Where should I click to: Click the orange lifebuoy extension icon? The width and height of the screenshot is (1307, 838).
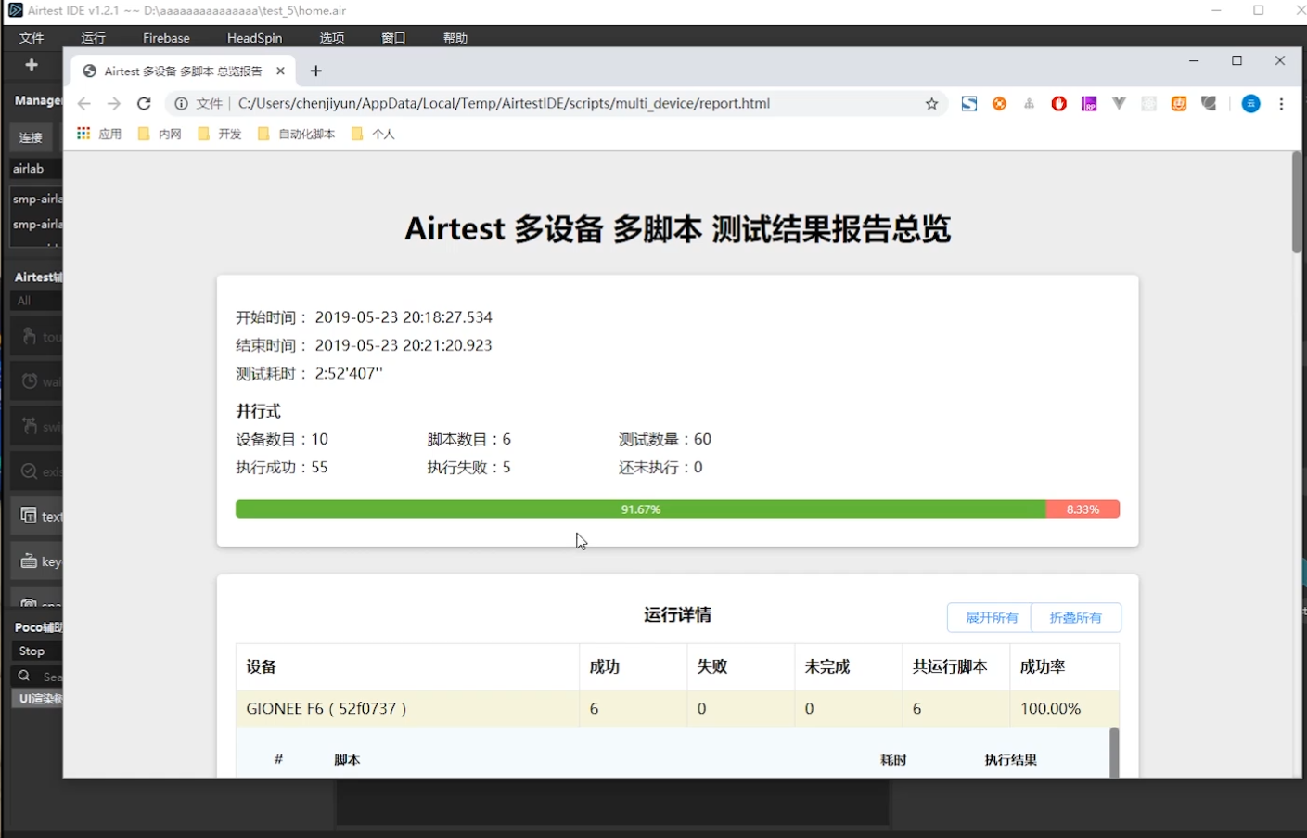pos(999,103)
